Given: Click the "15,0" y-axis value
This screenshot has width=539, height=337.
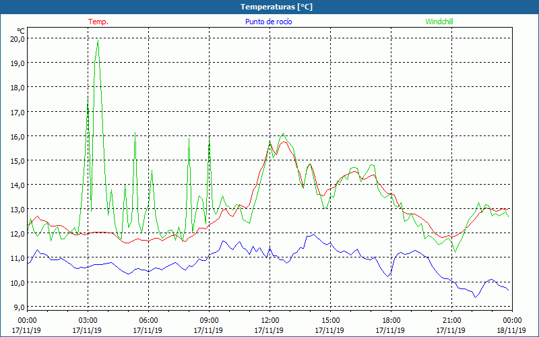Looking at the screenshot, I should point(18,160).
